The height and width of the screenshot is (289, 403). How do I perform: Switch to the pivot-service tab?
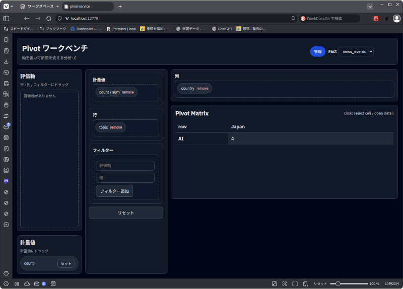click(x=88, y=7)
